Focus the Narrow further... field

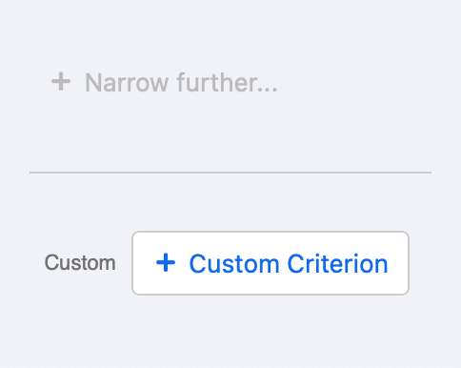tap(165, 82)
